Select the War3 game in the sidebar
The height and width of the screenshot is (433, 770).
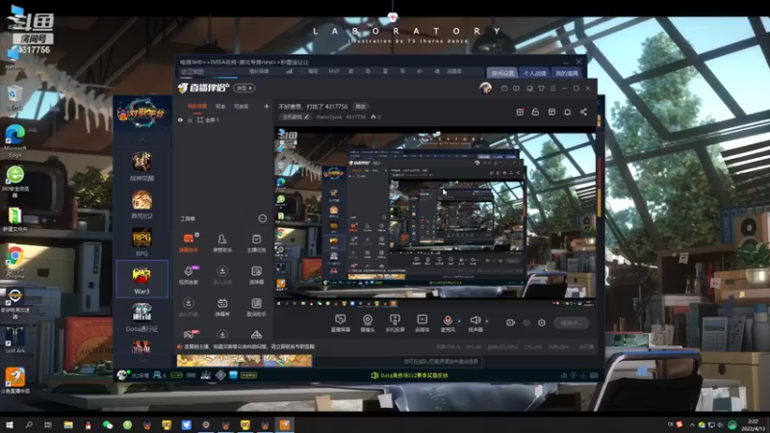[x=141, y=279]
